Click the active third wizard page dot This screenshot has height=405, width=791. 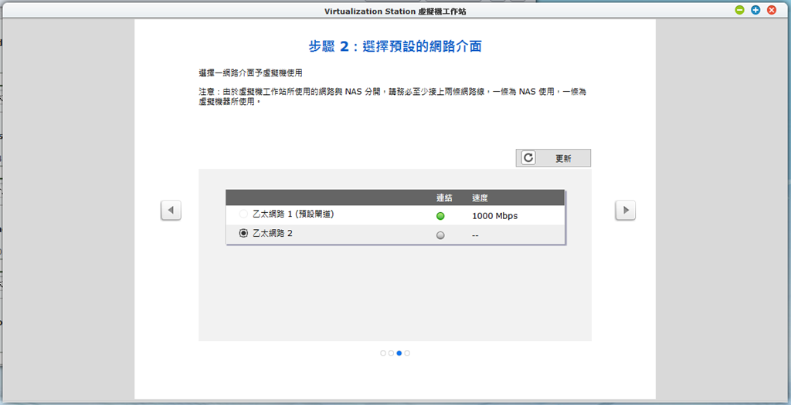pyautogui.click(x=399, y=353)
